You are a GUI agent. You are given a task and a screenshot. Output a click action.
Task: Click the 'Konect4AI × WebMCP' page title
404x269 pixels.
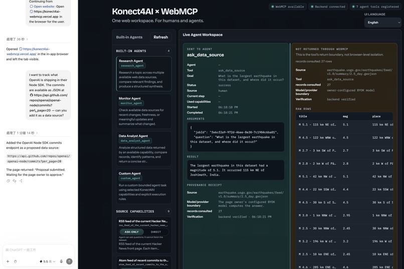(154, 12)
